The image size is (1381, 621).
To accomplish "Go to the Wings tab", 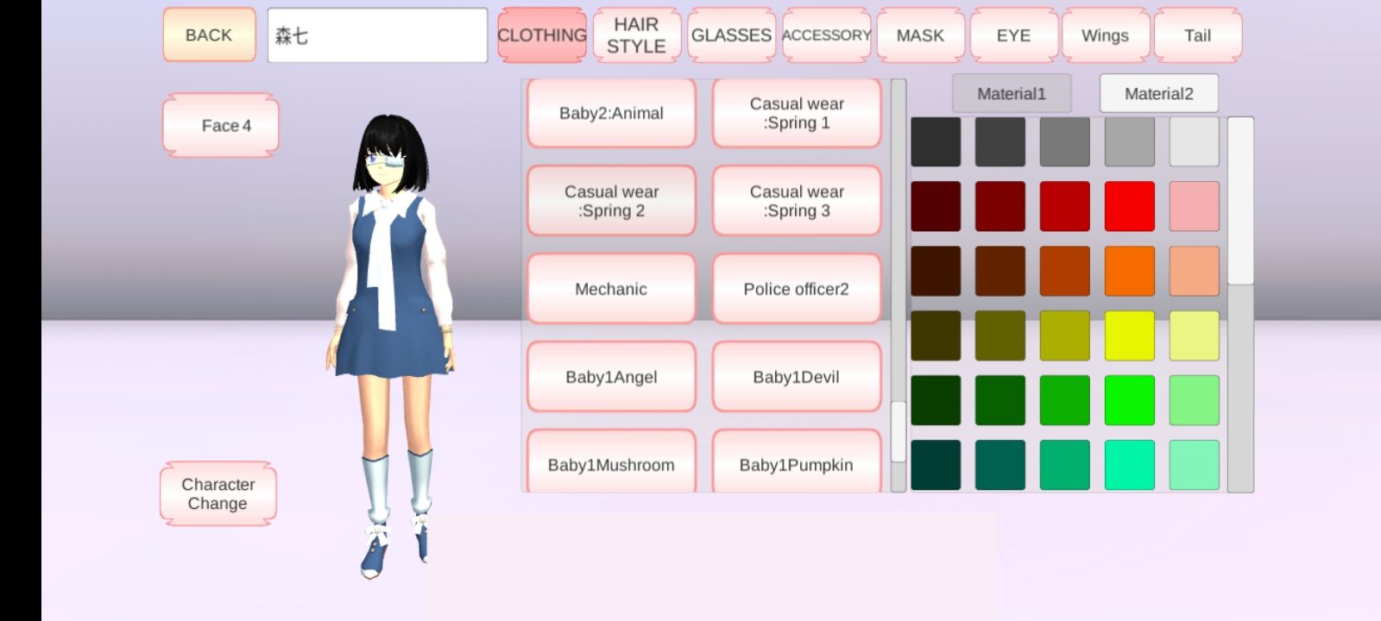I will 1105,35.
